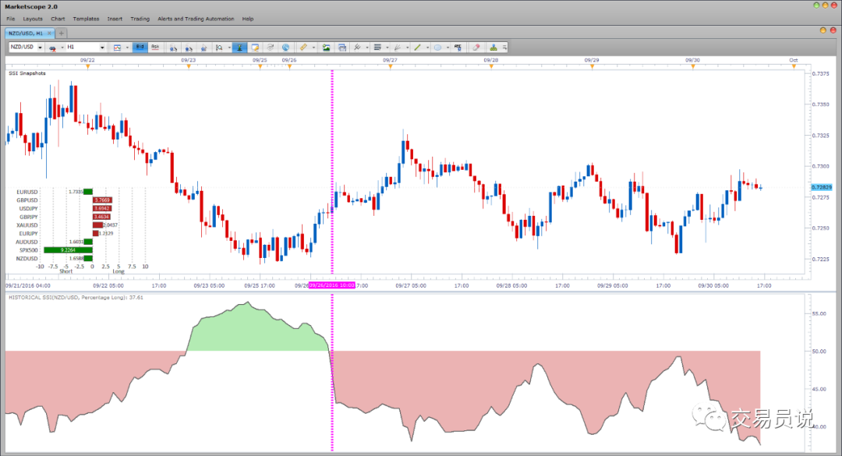Choose the ellipse shape drawing tool
The width and height of the screenshot is (842, 456).
tap(437, 48)
